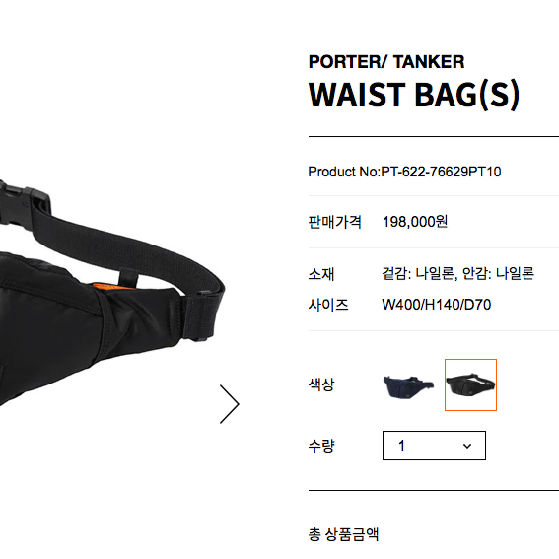Click the material text 겉감: 나일론

(x=418, y=274)
